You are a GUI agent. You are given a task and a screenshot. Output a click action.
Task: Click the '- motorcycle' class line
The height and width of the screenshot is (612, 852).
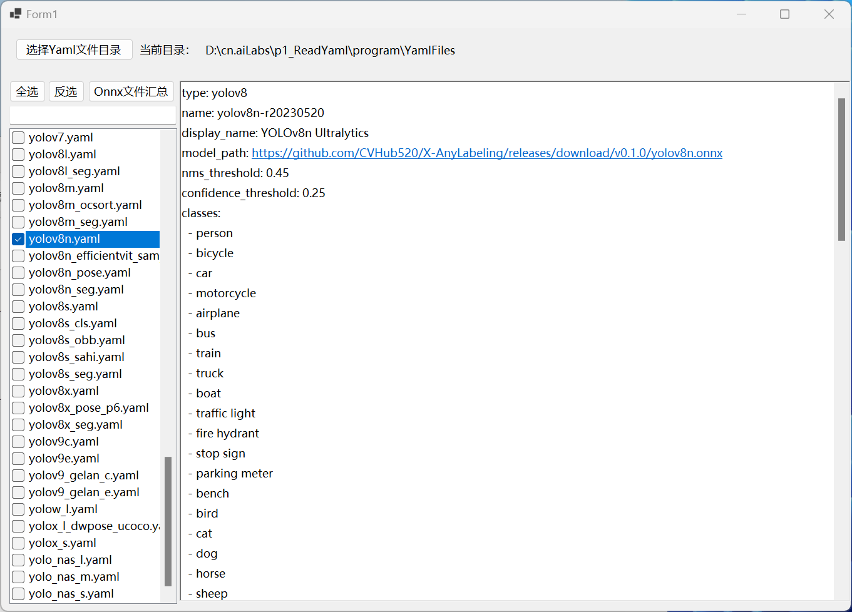coord(222,293)
